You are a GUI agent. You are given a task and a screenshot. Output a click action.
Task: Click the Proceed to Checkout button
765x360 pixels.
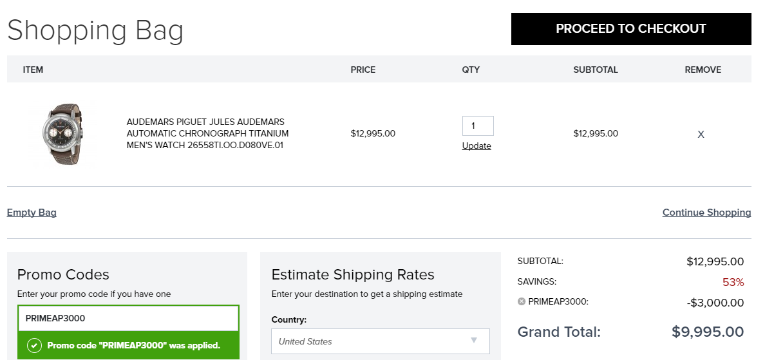coord(631,29)
